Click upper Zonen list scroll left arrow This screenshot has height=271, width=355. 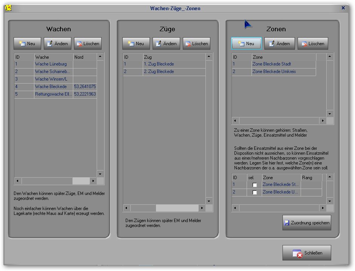[235, 121]
